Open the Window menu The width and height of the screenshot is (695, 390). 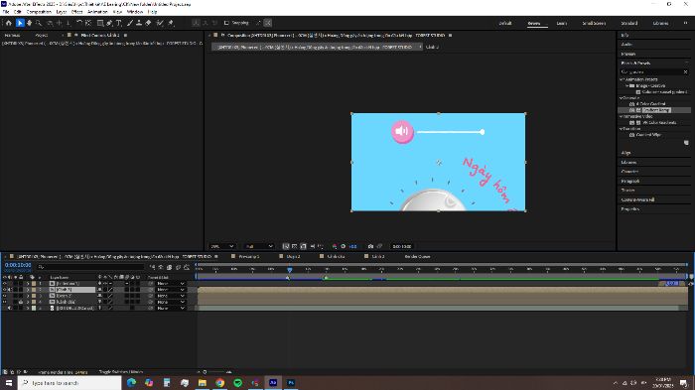(x=135, y=12)
